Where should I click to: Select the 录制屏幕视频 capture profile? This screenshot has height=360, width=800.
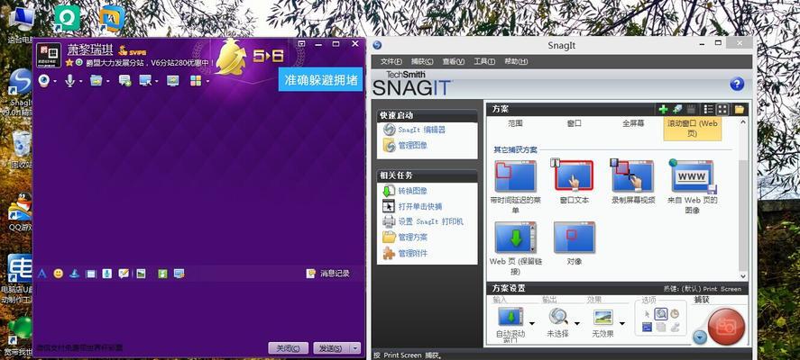pyautogui.click(x=632, y=183)
